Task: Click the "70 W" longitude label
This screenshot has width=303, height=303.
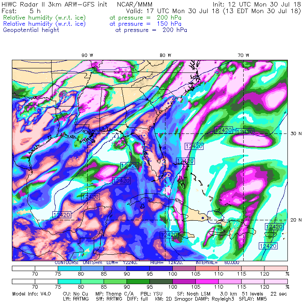Action: coord(243,55)
